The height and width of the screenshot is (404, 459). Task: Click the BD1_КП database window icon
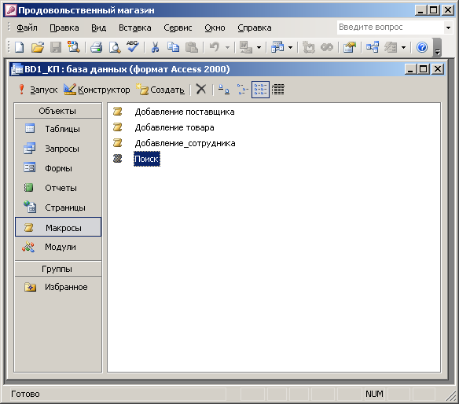tap(17, 70)
